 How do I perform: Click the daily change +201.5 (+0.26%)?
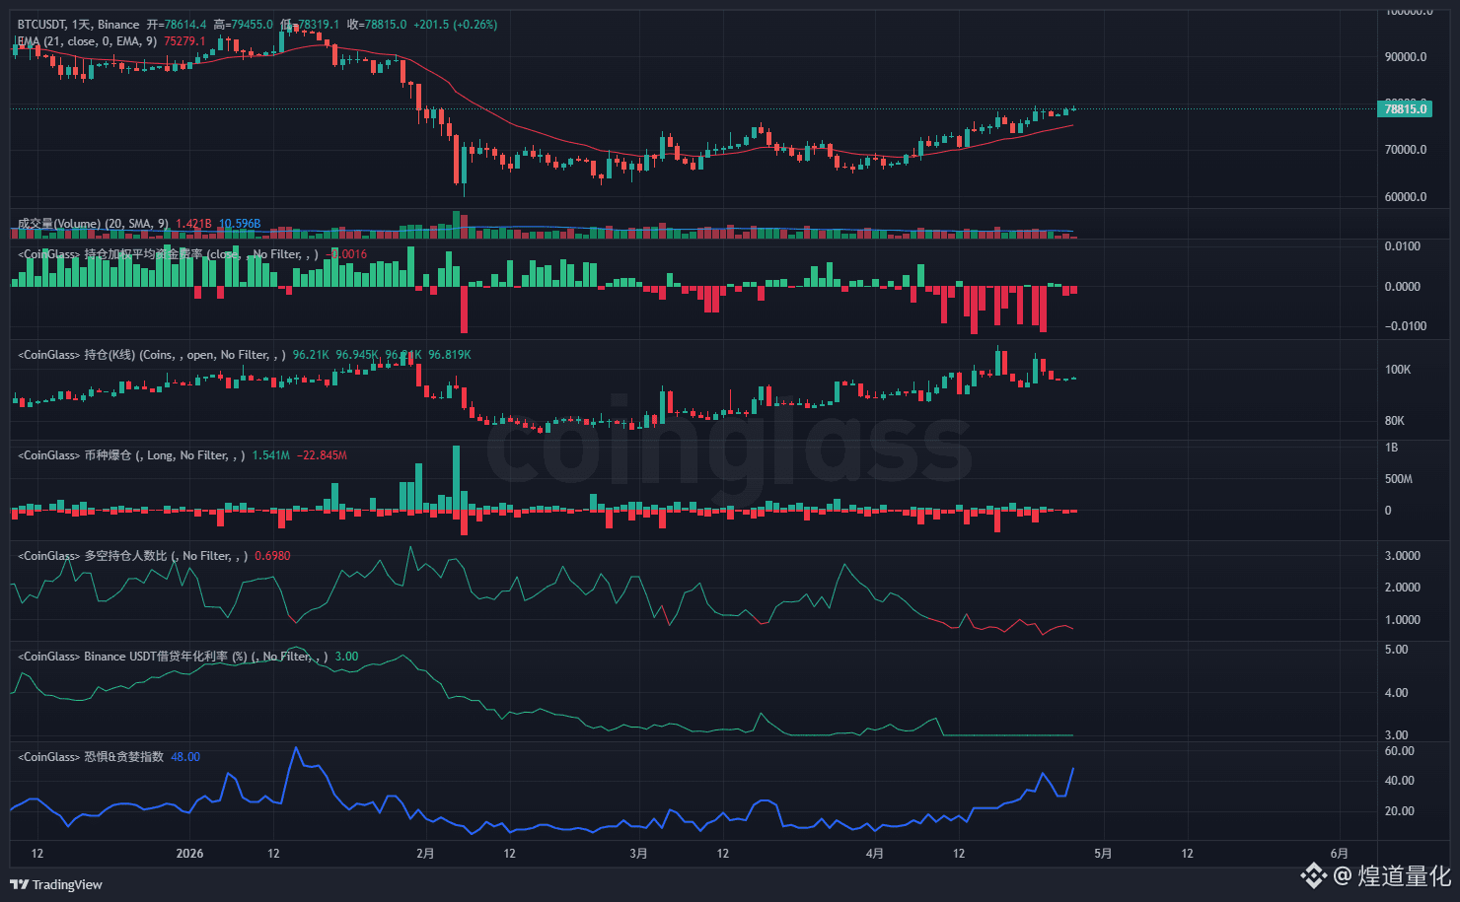455,25
